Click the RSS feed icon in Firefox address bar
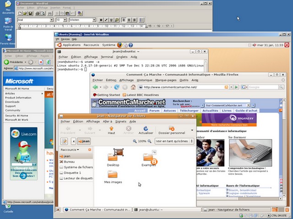This screenshot has height=219, width=293. pos(226,87)
